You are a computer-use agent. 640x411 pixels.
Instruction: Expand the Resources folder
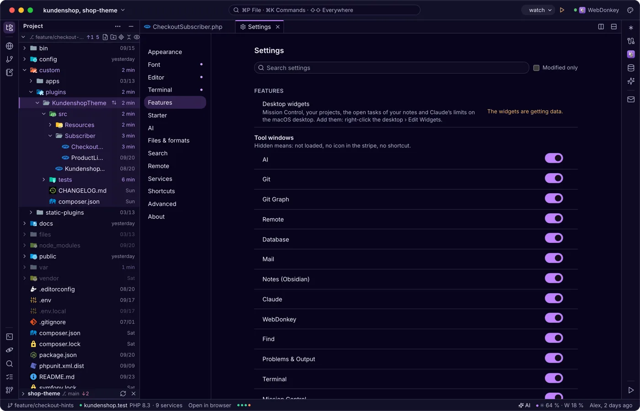[50, 125]
